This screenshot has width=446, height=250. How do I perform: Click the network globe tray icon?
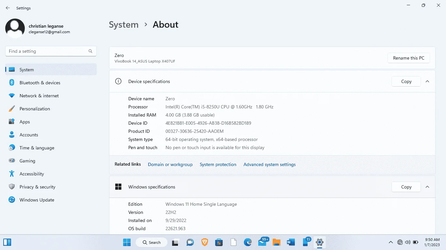400,242
